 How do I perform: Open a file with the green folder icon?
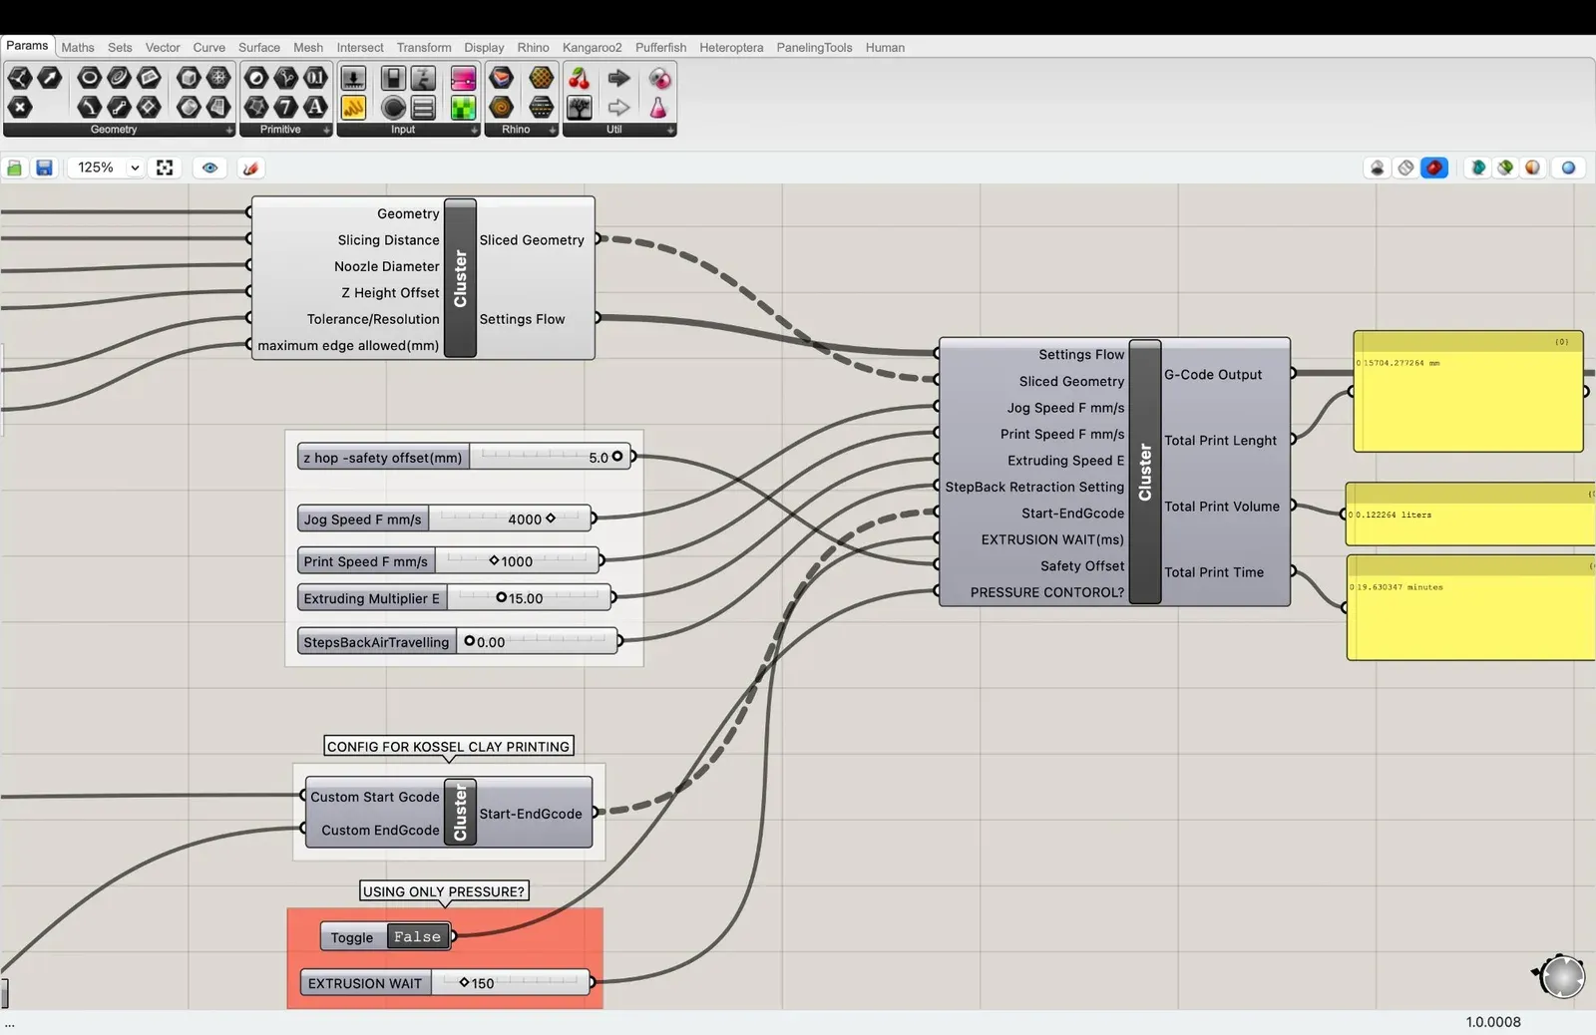pyautogui.click(x=15, y=168)
